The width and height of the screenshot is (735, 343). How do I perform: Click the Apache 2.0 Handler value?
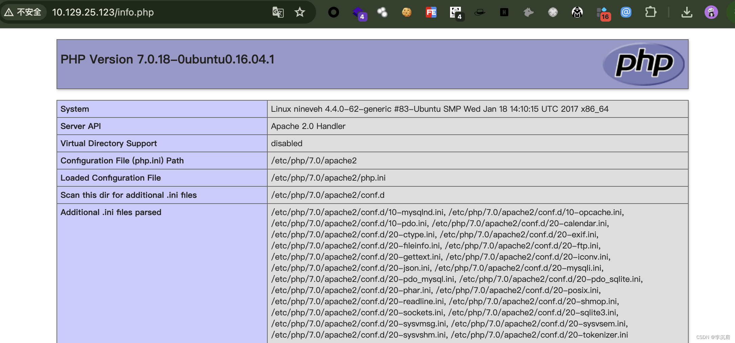click(308, 126)
